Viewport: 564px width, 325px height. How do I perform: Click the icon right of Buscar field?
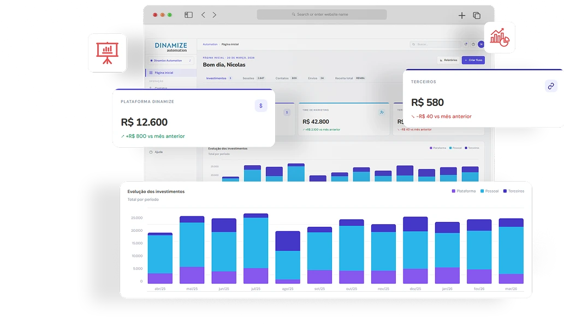pos(466,44)
